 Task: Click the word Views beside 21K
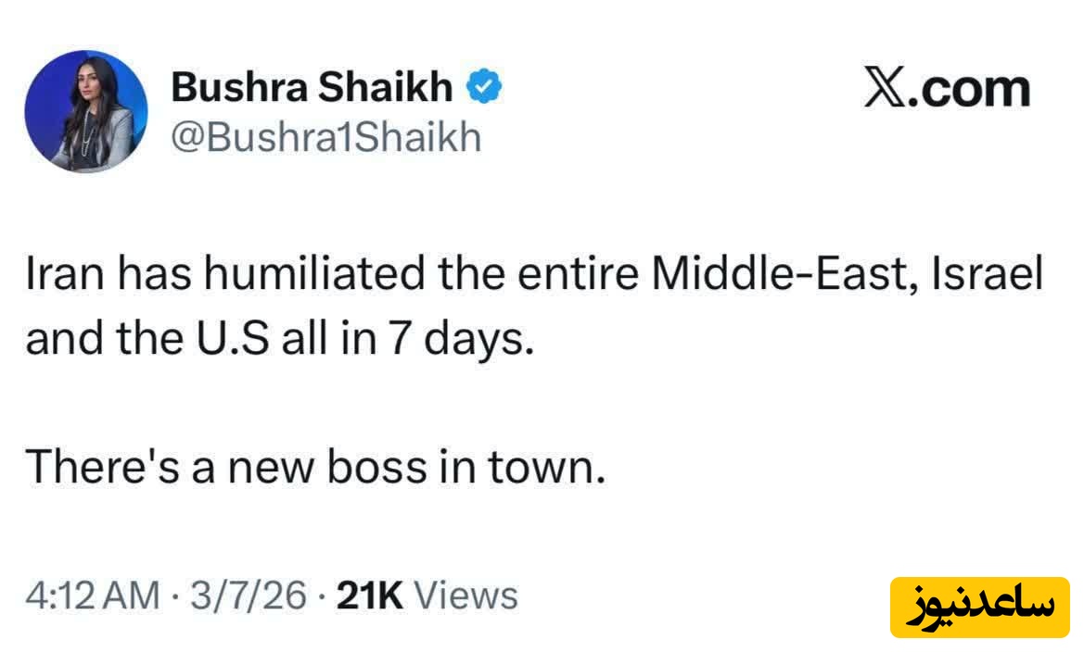[465, 595]
